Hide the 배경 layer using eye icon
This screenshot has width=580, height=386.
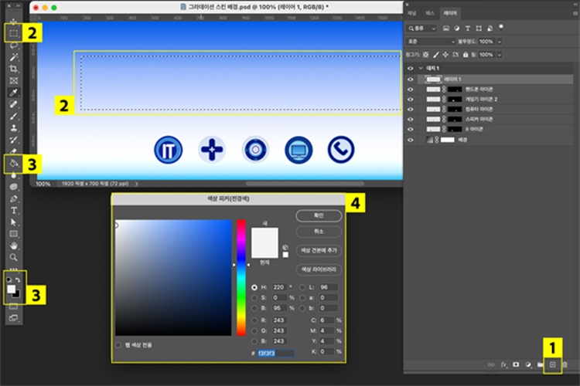[411, 140]
